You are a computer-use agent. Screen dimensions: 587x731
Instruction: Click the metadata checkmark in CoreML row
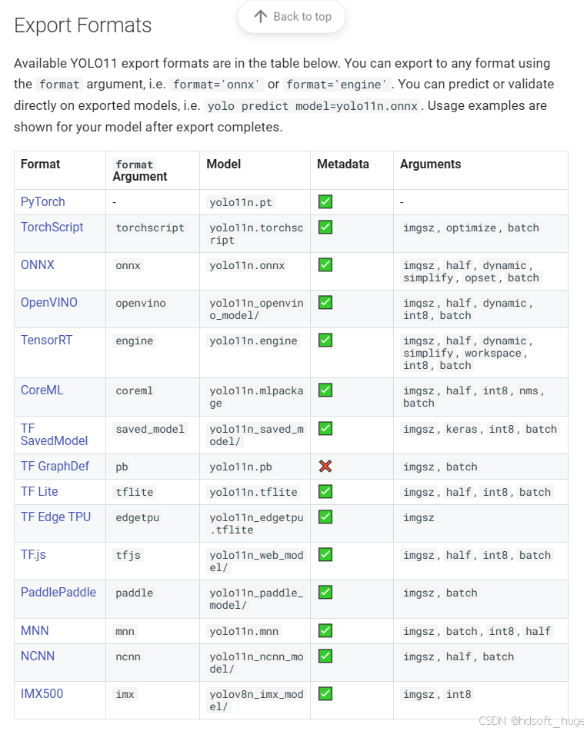click(325, 390)
